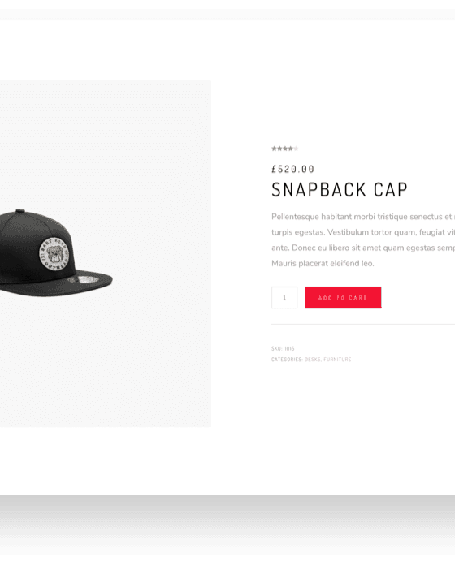Open the Desks category link
Screen dimensions: 455x565
[x=312, y=360]
